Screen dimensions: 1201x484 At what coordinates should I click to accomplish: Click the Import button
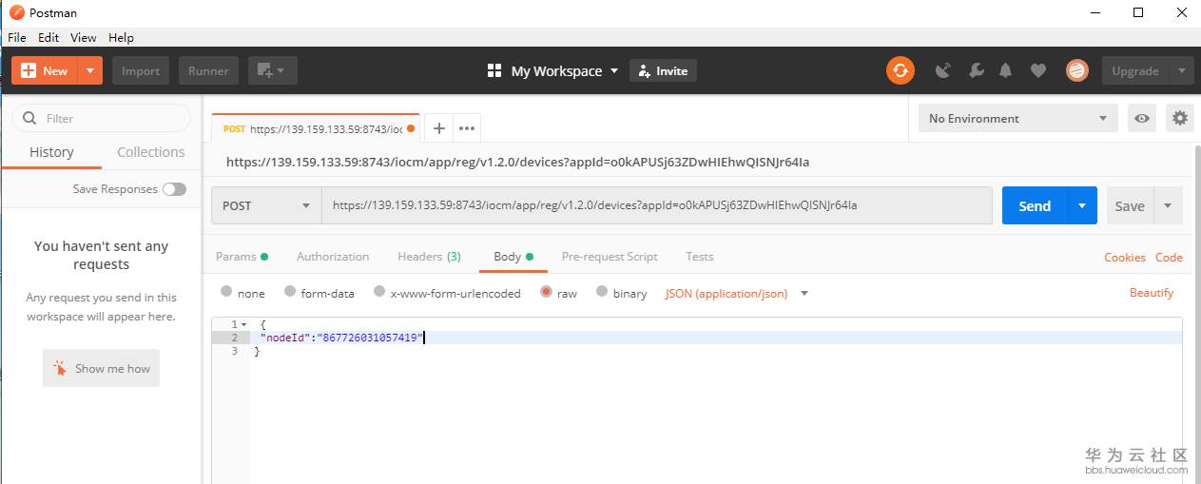(x=141, y=70)
